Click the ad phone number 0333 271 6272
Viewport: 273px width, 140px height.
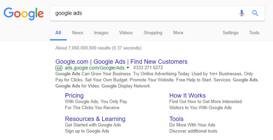(x=148, y=68)
